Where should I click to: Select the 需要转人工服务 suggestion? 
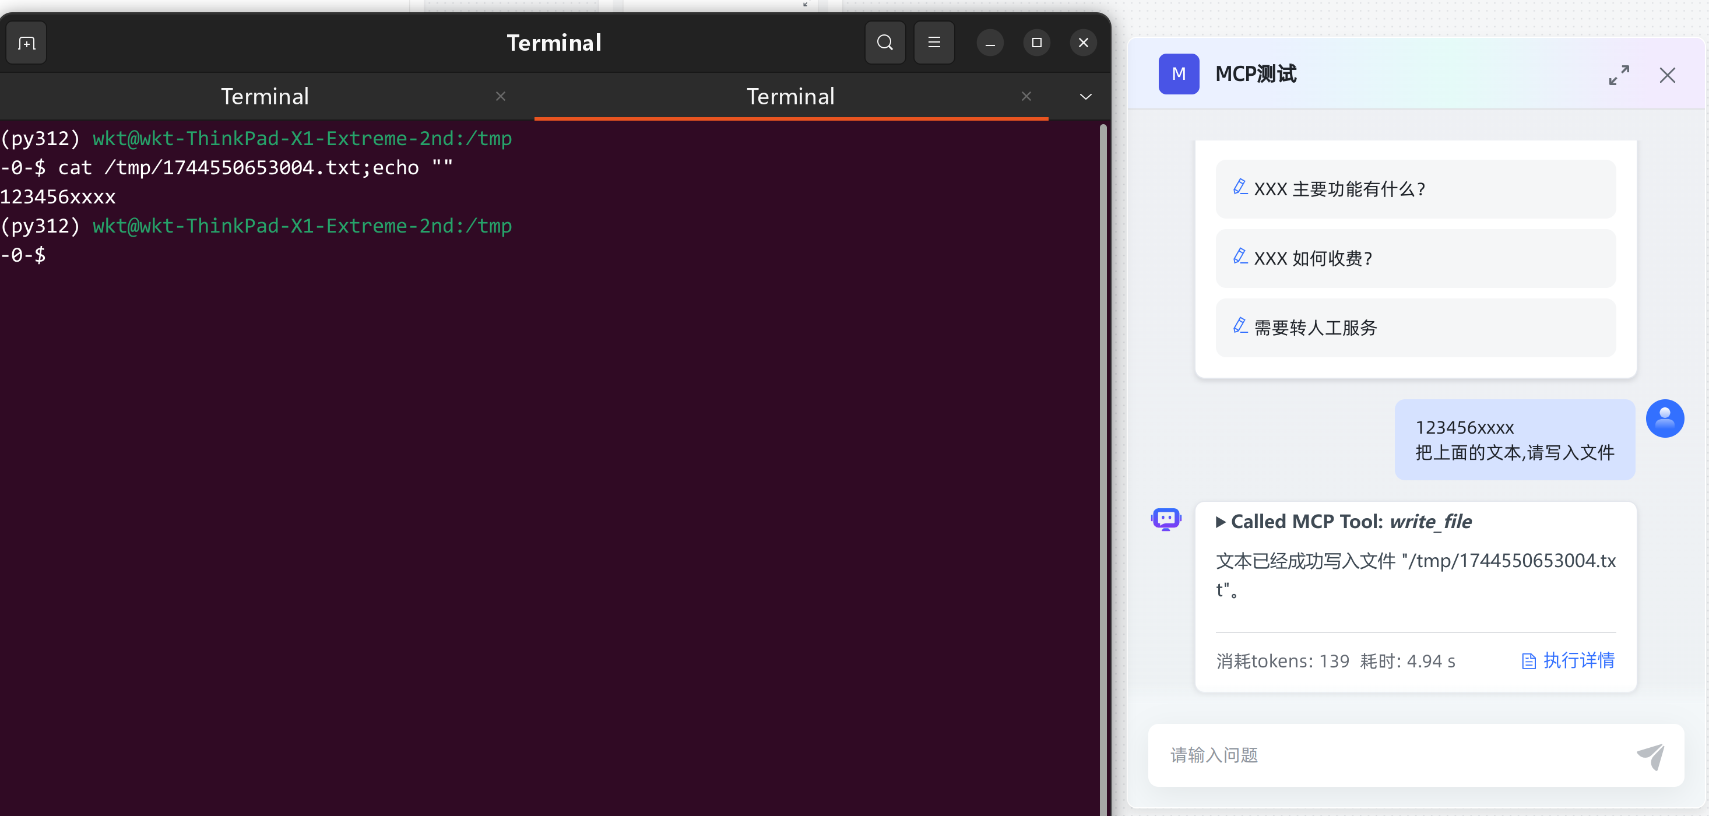click(1415, 328)
